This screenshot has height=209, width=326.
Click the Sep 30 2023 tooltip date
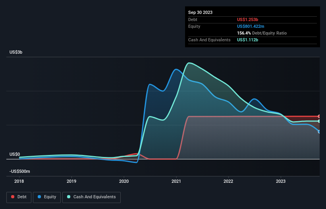(200, 12)
